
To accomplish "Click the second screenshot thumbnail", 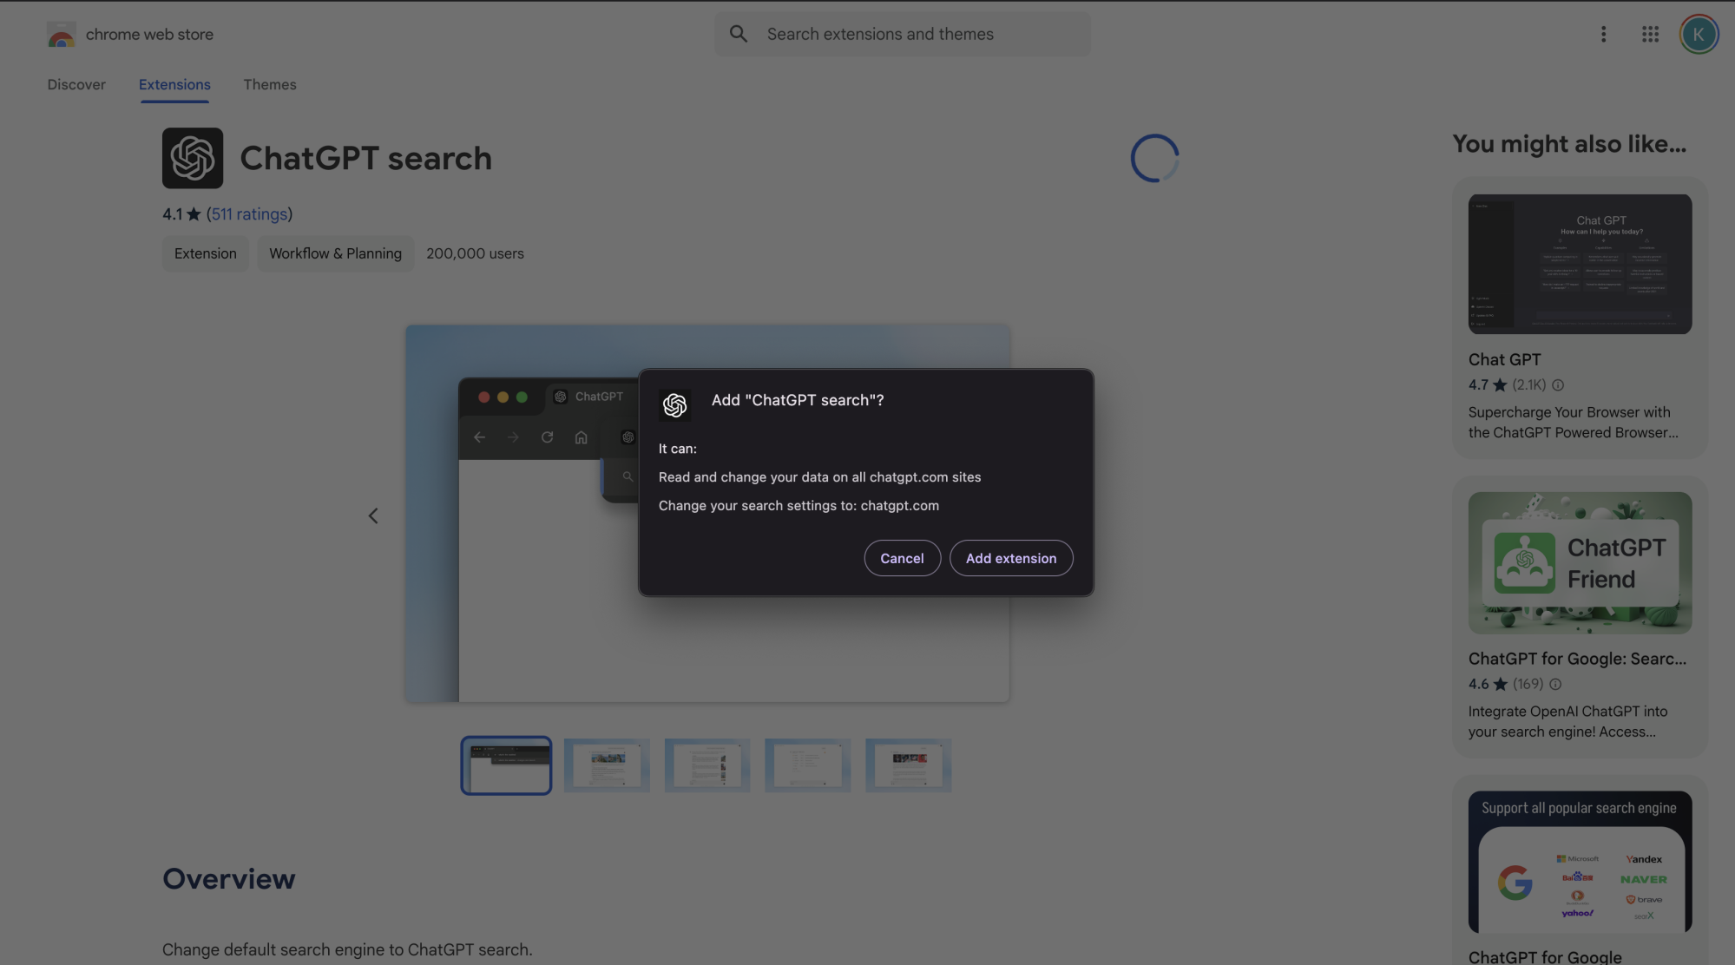I will click(x=606, y=765).
